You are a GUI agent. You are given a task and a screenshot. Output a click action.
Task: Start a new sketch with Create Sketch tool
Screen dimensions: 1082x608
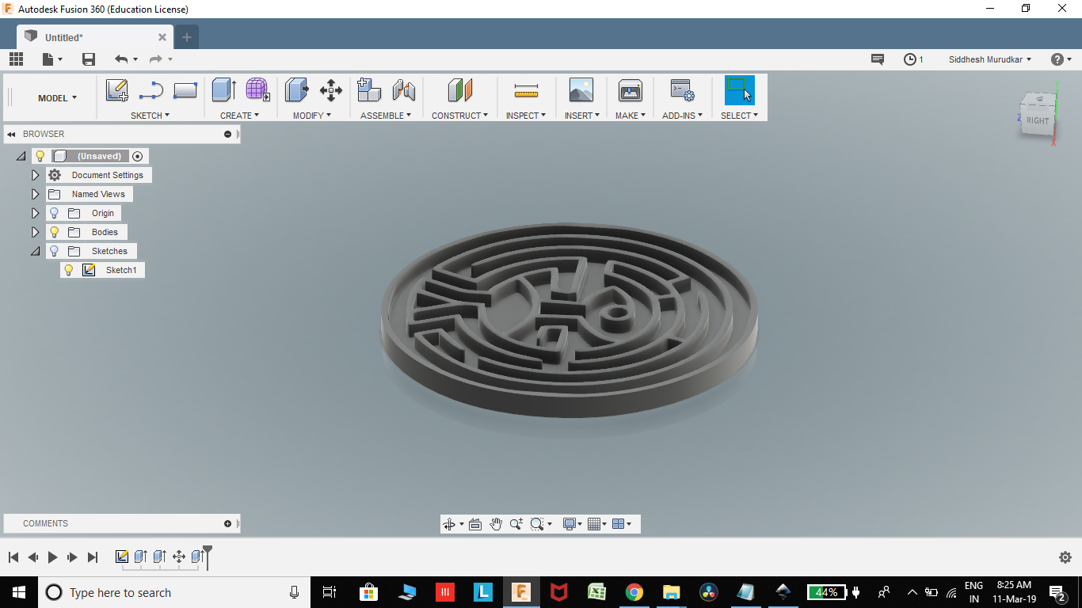pyautogui.click(x=117, y=90)
